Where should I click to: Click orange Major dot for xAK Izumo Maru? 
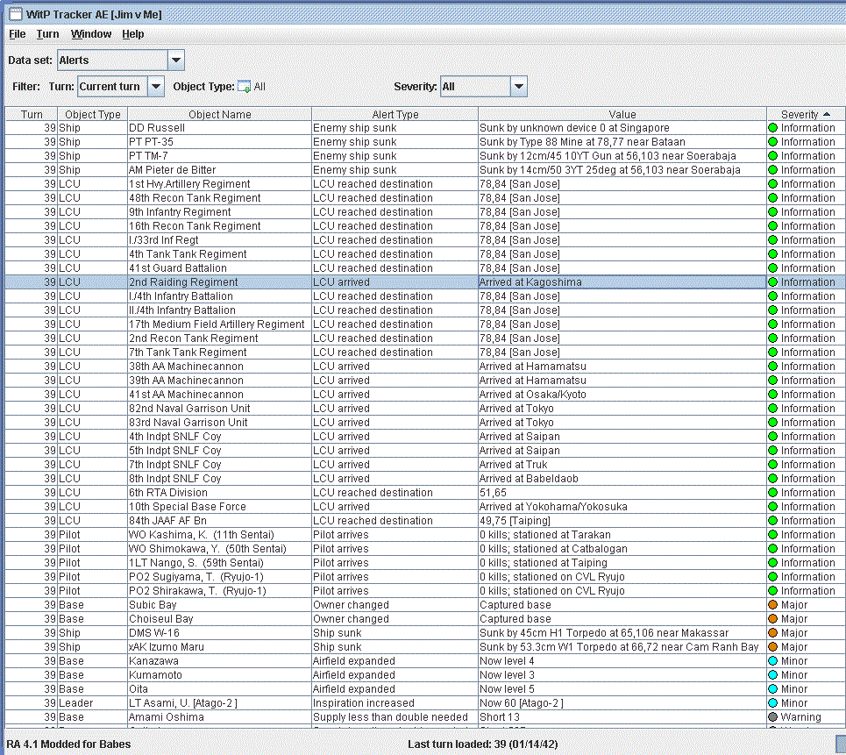[x=773, y=647]
